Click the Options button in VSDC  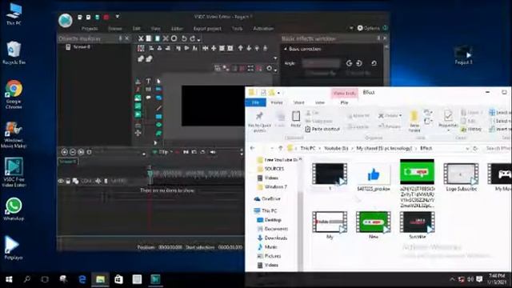(x=369, y=29)
